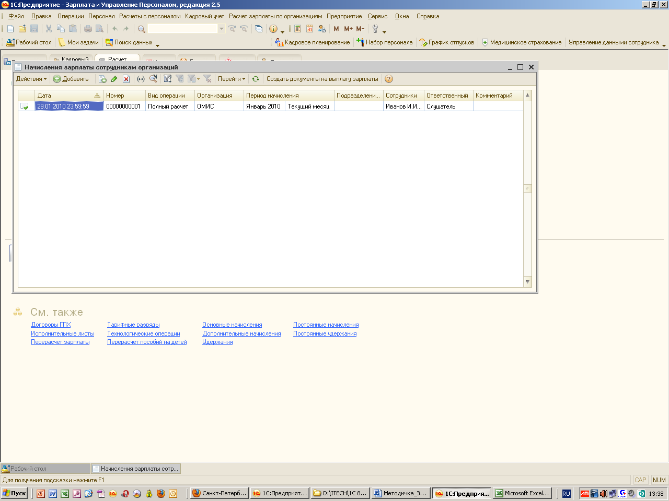Click the list scroll down arrow
This screenshot has height=501, width=669.
tap(527, 282)
